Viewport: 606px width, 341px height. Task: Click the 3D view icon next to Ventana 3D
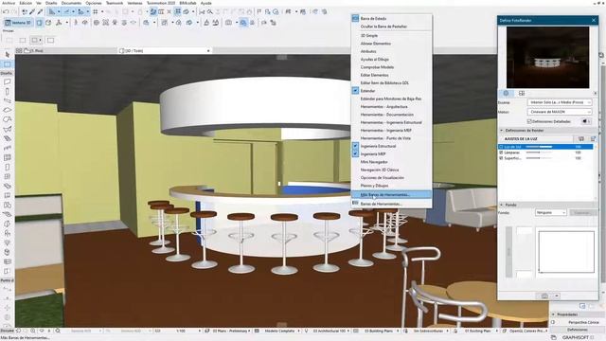pos(39,23)
